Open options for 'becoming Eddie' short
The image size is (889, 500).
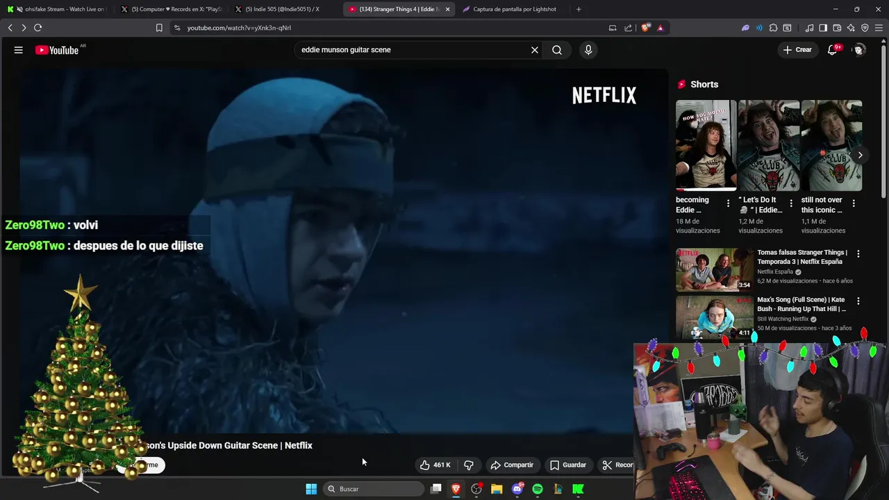click(728, 203)
